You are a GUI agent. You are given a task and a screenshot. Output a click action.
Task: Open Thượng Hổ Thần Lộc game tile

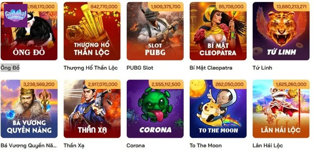click(x=92, y=31)
